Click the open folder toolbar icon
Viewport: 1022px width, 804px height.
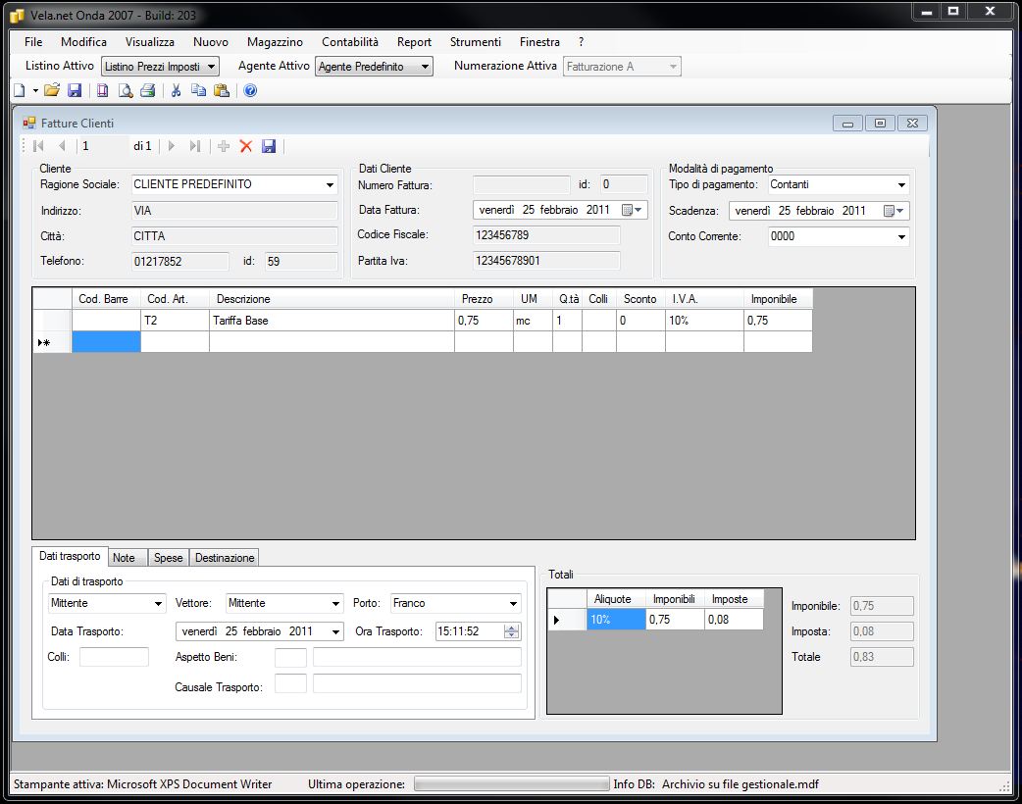point(52,90)
